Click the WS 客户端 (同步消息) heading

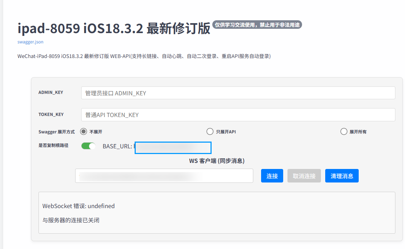[217, 161]
